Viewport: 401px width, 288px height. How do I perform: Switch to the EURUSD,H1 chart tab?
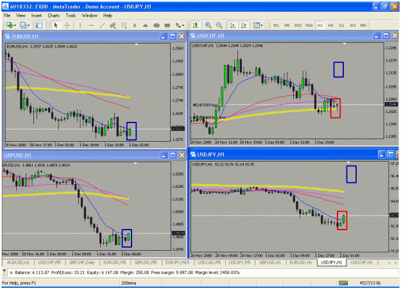pyautogui.click(x=301, y=262)
